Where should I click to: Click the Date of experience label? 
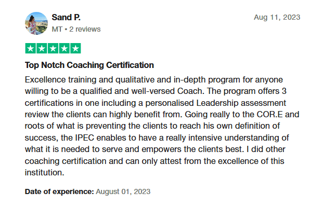coord(59,191)
